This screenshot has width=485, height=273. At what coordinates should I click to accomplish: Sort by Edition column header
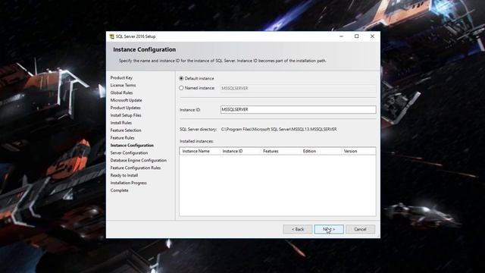pos(321,151)
